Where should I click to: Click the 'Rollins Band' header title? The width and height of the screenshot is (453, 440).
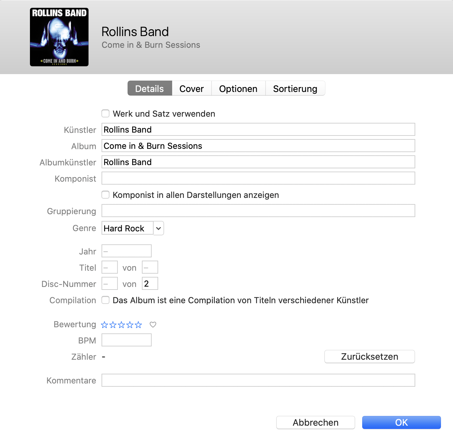pyautogui.click(x=135, y=32)
